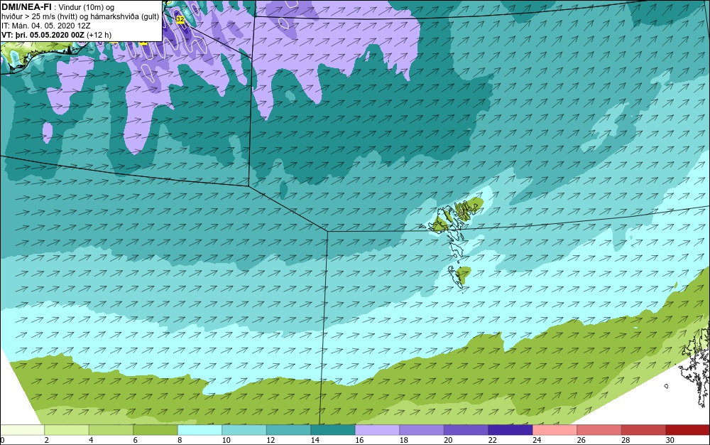Click the legend scale value '20'

pyautogui.click(x=448, y=440)
